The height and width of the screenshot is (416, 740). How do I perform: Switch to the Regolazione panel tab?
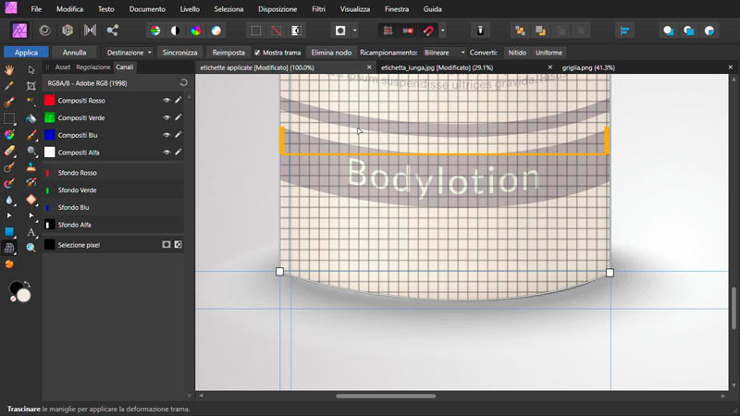93,67
